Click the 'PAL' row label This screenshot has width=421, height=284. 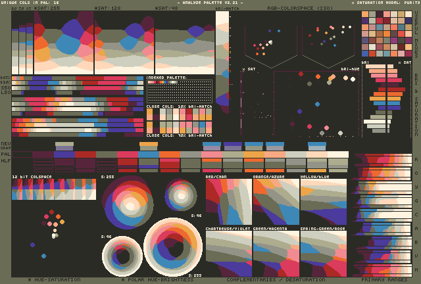6,154
